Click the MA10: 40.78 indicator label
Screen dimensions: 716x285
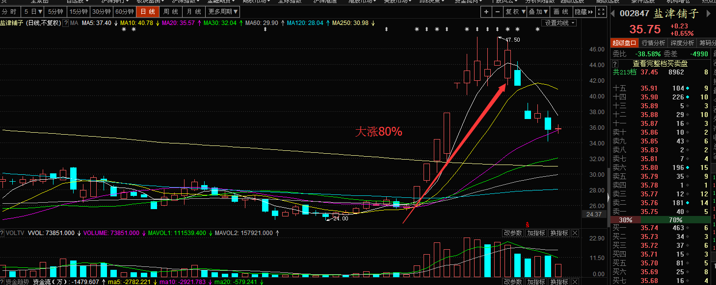pyautogui.click(x=135, y=23)
